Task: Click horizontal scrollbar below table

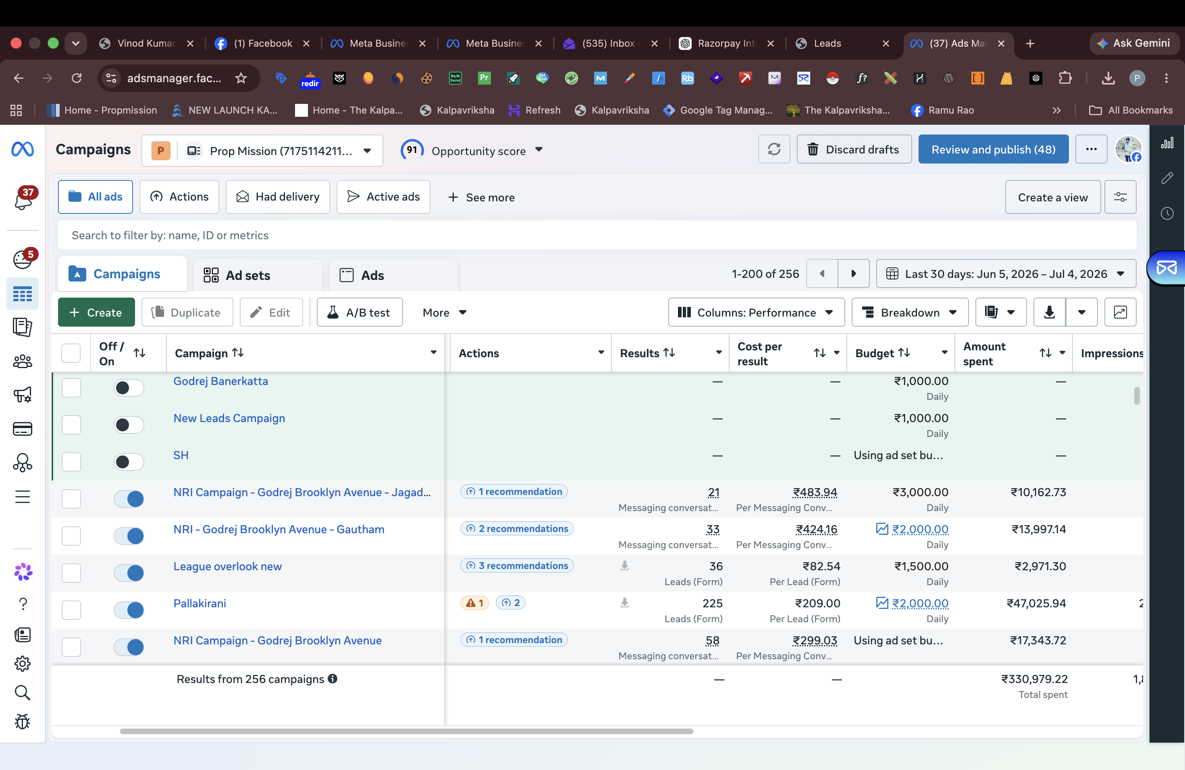Action: click(x=406, y=731)
